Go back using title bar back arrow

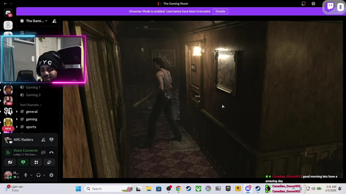(5, 4)
